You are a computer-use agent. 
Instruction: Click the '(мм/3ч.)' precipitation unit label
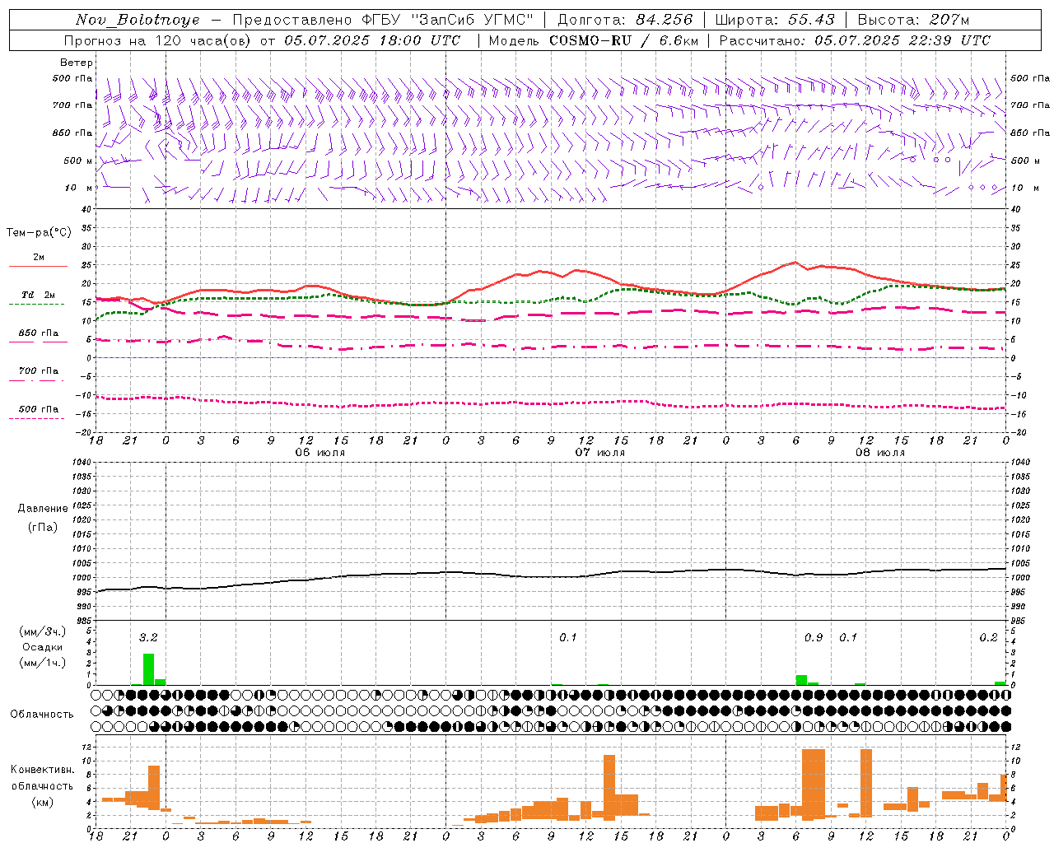(41, 631)
